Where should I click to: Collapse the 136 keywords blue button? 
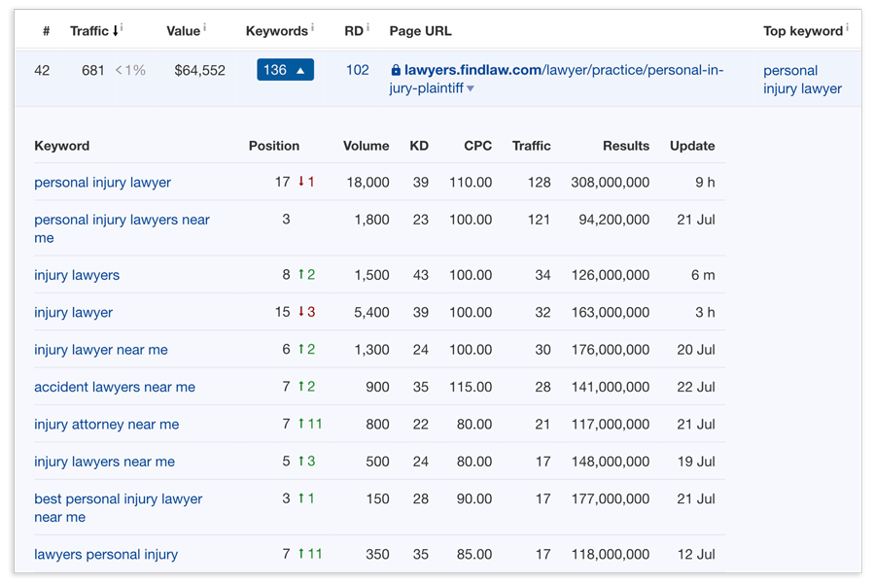click(x=285, y=70)
